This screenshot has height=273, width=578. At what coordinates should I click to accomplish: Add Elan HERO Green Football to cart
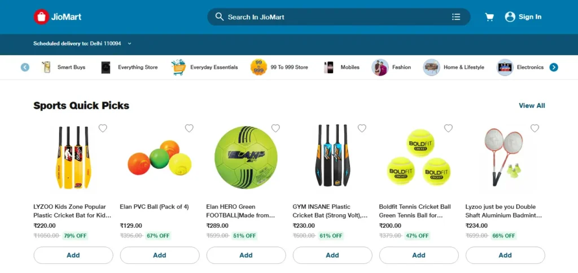point(246,255)
